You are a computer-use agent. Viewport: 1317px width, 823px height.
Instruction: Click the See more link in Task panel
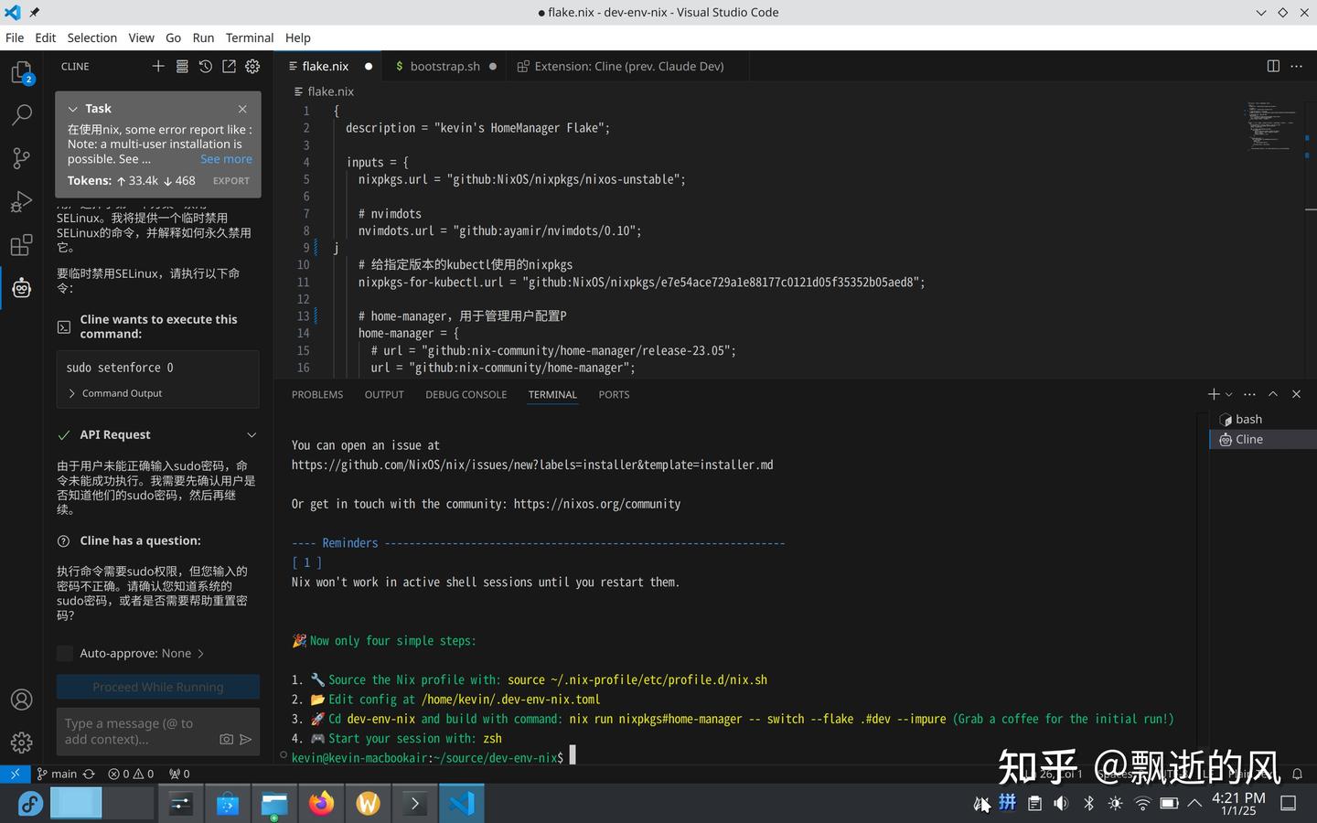(225, 158)
